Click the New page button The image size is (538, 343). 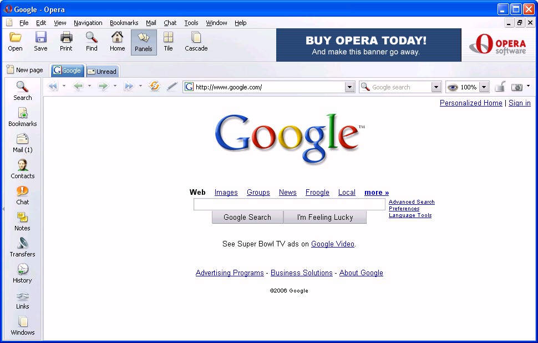(x=25, y=70)
